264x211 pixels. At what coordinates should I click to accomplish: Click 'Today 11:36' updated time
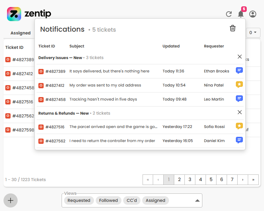point(173,71)
